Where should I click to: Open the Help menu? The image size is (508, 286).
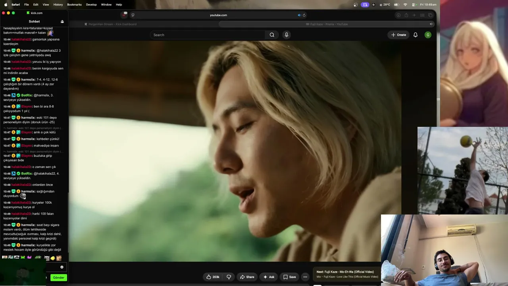tap(119, 4)
